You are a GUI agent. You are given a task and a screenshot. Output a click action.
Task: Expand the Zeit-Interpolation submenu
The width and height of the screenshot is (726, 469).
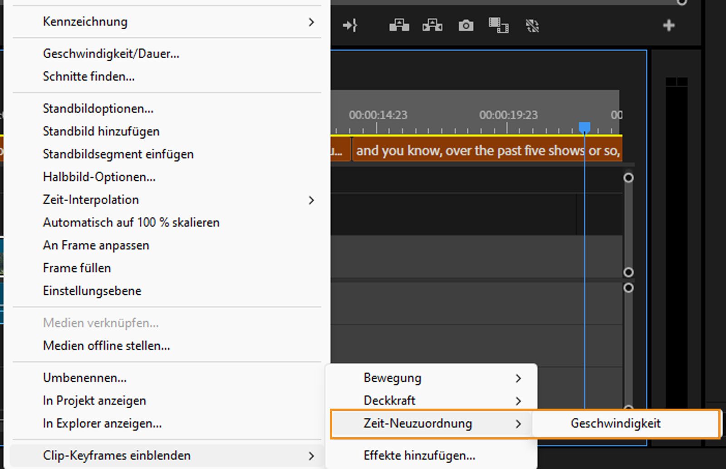[x=91, y=200]
